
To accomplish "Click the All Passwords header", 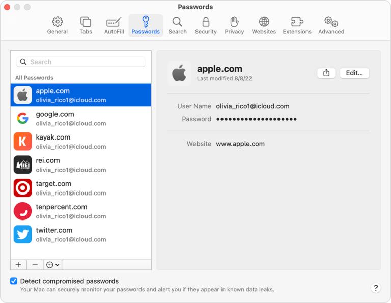I will 34,78.
